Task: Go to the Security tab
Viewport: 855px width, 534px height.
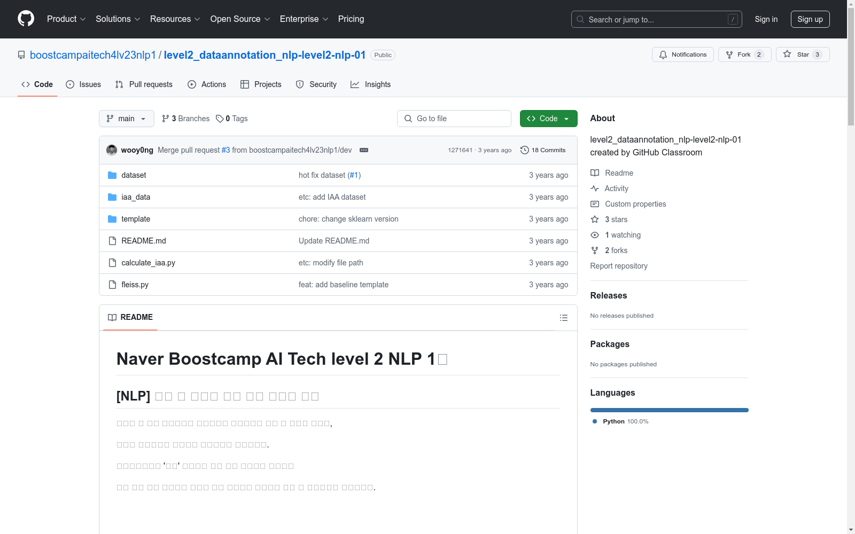Action: 316,84
